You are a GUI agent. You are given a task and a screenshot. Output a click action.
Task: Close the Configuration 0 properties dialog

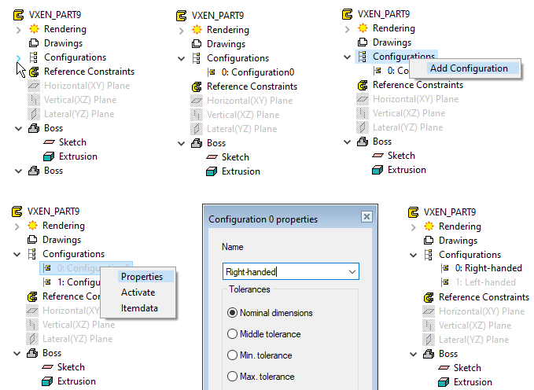(366, 217)
